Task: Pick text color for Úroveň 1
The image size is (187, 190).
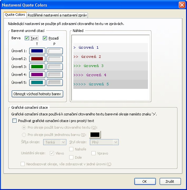Action: click(37, 51)
